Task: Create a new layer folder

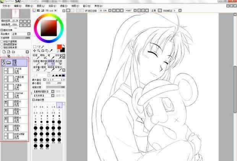Action: point(13,52)
